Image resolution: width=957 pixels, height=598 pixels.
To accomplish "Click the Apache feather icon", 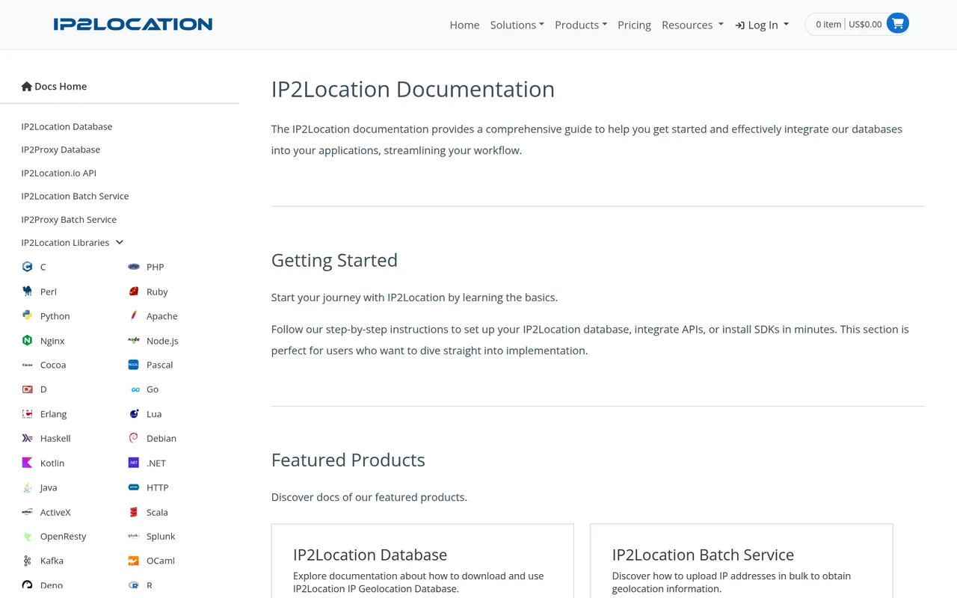I will point(134,315).
